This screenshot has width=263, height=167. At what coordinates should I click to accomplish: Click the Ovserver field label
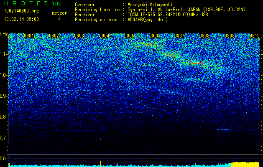[x=85, y=5]
